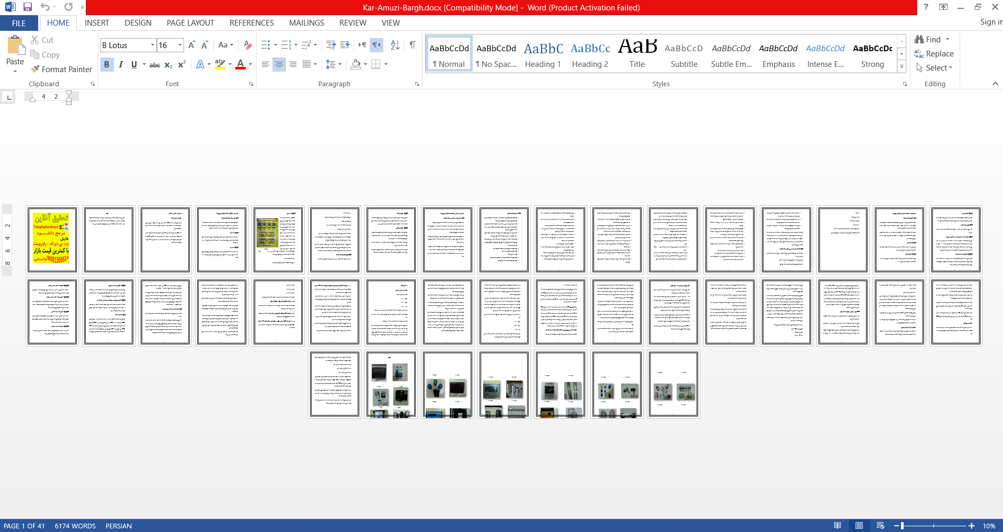Switch to the DESIGN tab
This screenshot has width=1003, height=532.
138,23
